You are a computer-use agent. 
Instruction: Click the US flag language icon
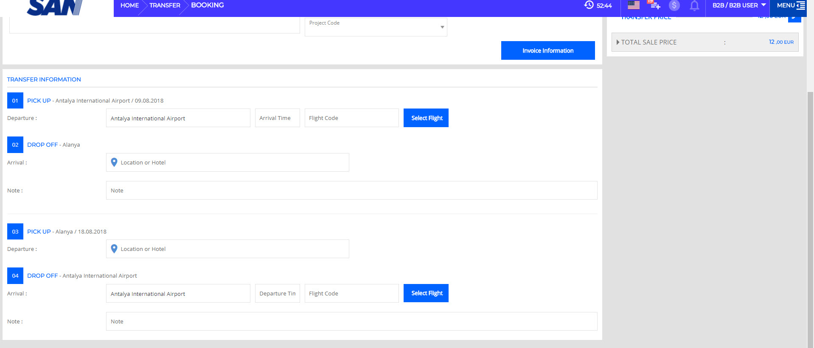click(633, 5)
